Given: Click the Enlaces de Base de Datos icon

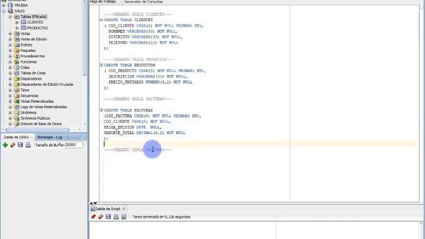Looking at the screenshot, I should pyautogui.click(x=17, y=124).
